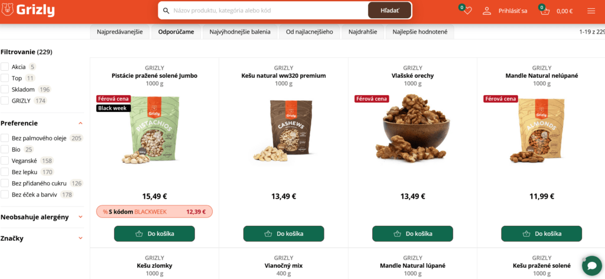Add Kešu natural ww320 to košík
This screenshot has height=279, width=605.
pos(284,234)
